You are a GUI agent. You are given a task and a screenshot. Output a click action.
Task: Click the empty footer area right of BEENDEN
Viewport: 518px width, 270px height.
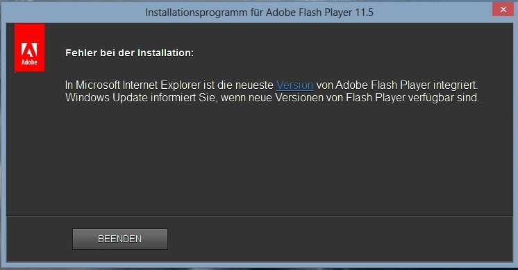340,239
